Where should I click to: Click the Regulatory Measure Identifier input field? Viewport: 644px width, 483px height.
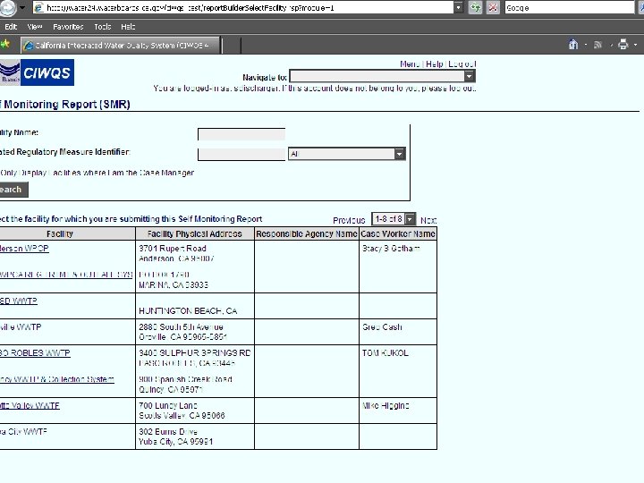241,154
